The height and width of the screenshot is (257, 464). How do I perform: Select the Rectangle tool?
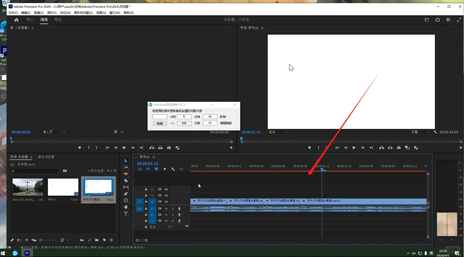pos(126,200)
